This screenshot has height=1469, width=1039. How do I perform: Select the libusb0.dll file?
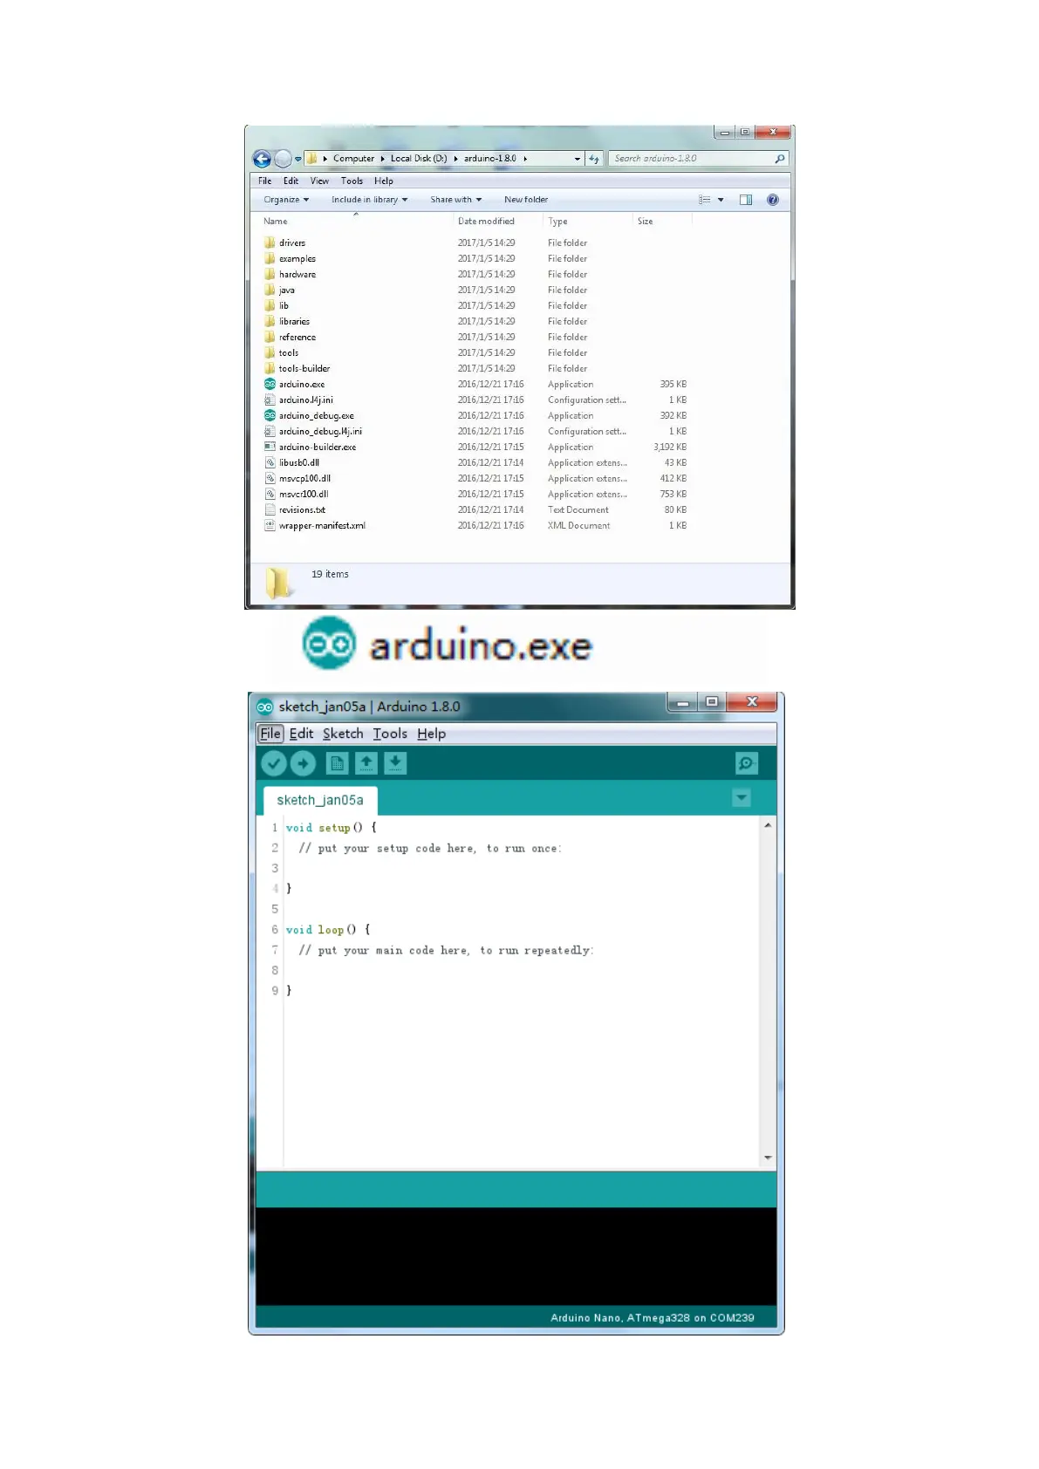tap(299, 462)
